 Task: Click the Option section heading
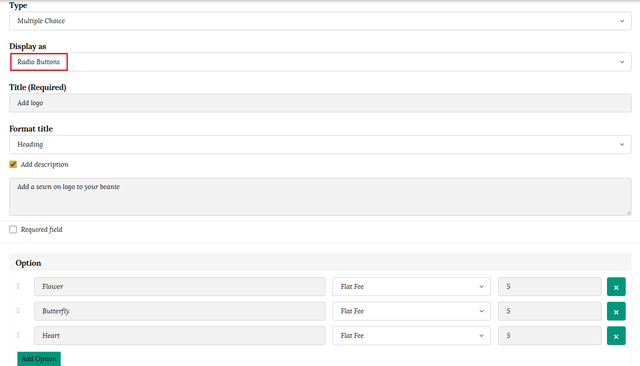coord(28,263)
